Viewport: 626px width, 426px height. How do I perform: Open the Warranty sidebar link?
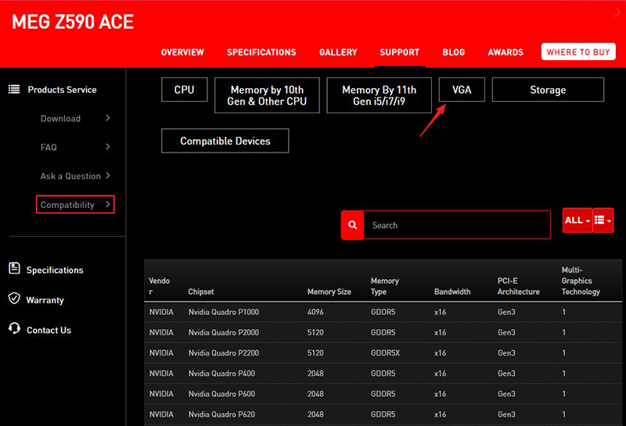(x=45, y=300)
